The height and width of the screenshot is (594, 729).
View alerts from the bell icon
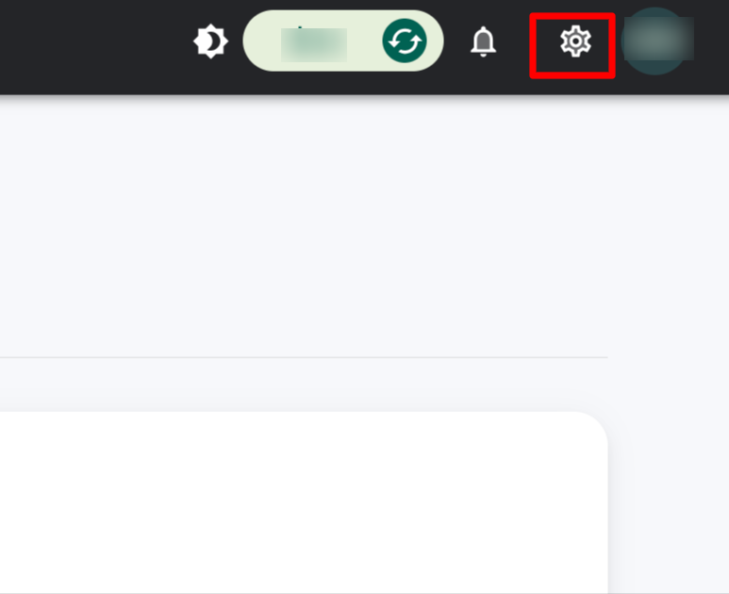click(x=483, y=41)
